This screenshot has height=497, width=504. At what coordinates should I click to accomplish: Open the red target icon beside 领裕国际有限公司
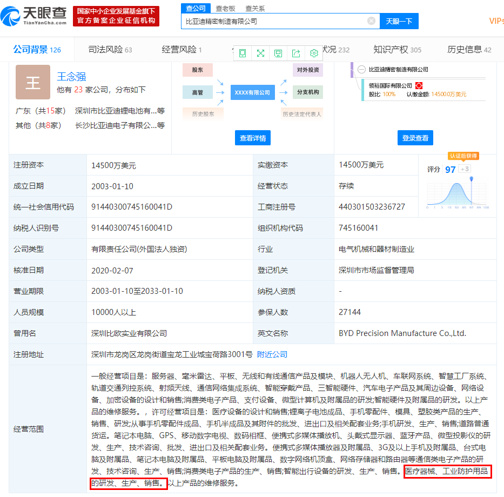pos(419,85)
